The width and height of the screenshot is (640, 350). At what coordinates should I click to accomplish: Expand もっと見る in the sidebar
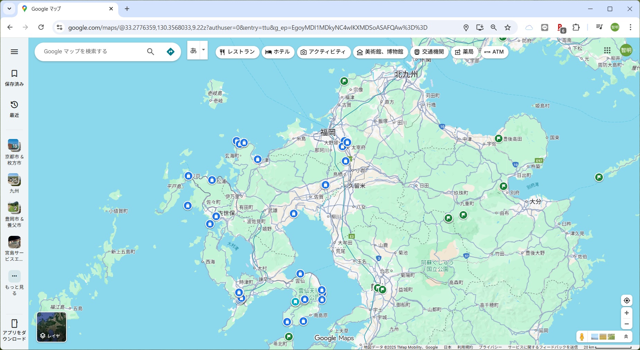tap(14, 276)
